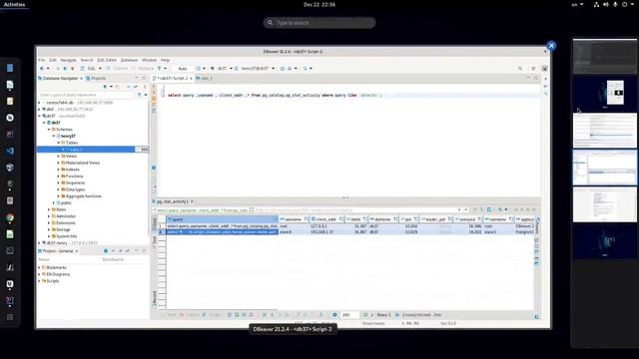The image size is (639, 359).
Task: Expand the public schema node
Action: [x=53, y=202]
